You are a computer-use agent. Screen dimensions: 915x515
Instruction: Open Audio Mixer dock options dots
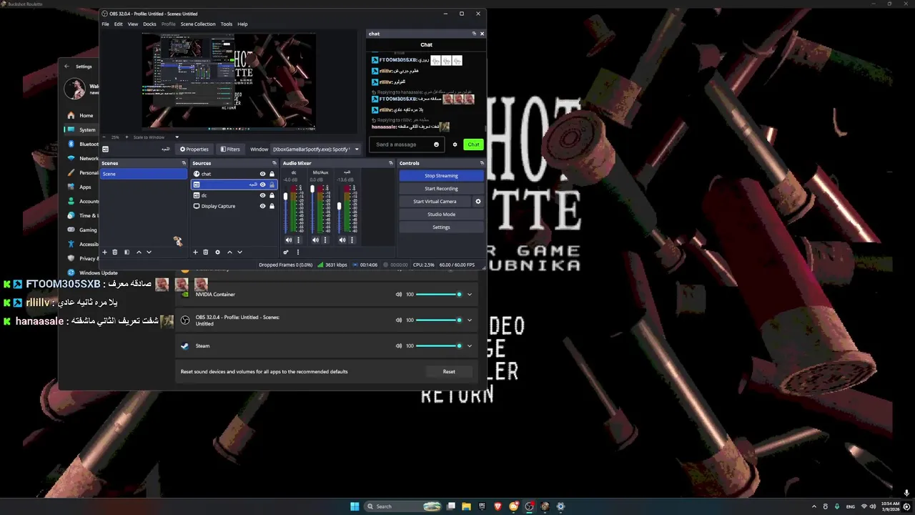click(x=298, y=252)
